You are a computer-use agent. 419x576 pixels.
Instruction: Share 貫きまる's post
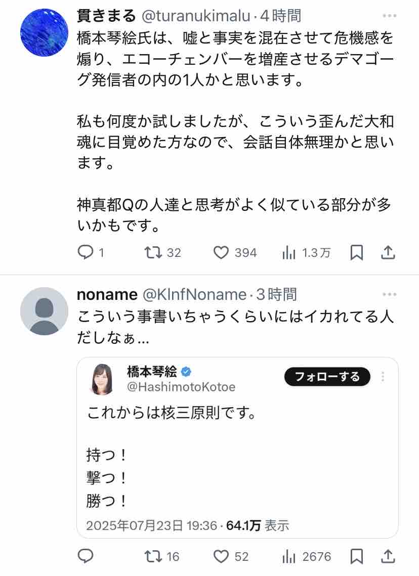(387, 252)
